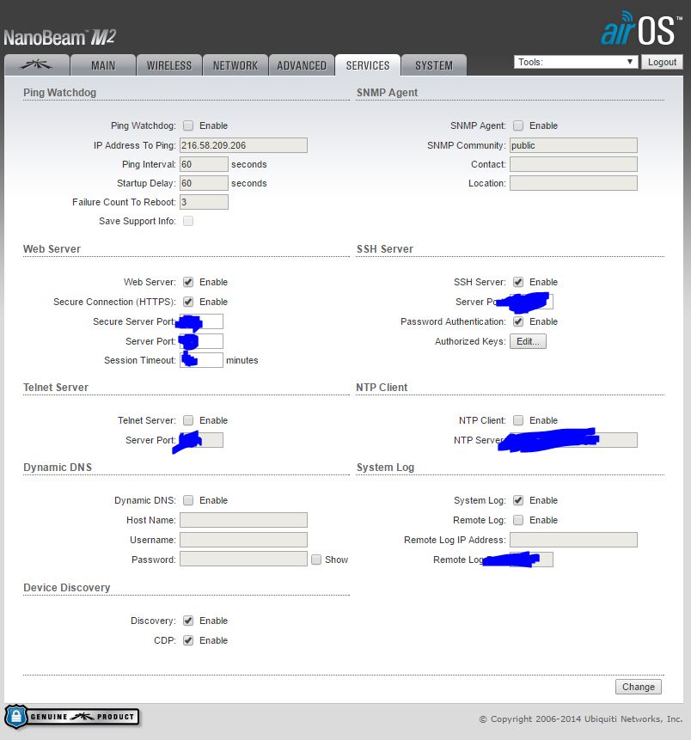Disable the Web Server checkbox
This screenshot has width=691, height=740.
[x=188, y=282]
